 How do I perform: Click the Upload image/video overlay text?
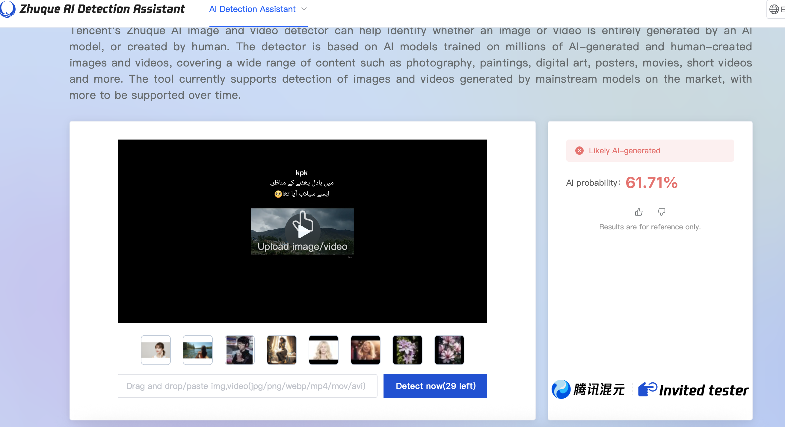(302, 246)
